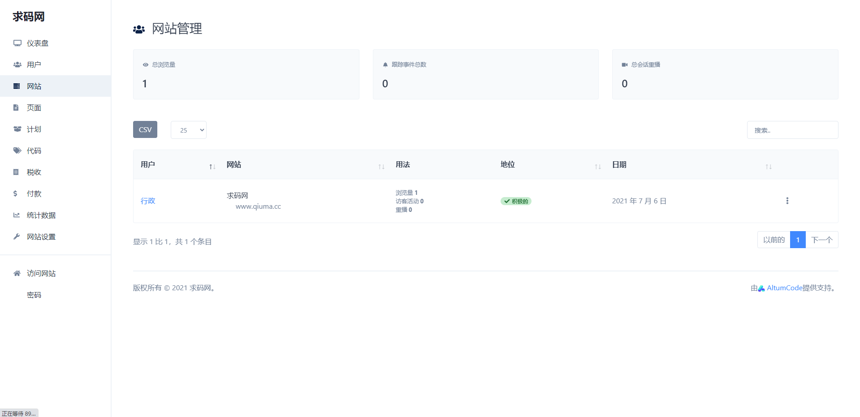Open 税收 sidebar entry
Screen dimensions: 860x417
pos(56,172)
